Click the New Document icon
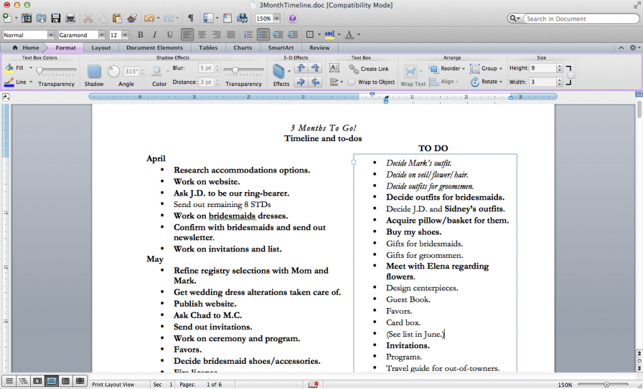643x389 pixels. 7,18
